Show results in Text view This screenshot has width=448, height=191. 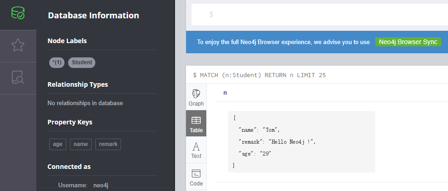(x=196, y=150)
